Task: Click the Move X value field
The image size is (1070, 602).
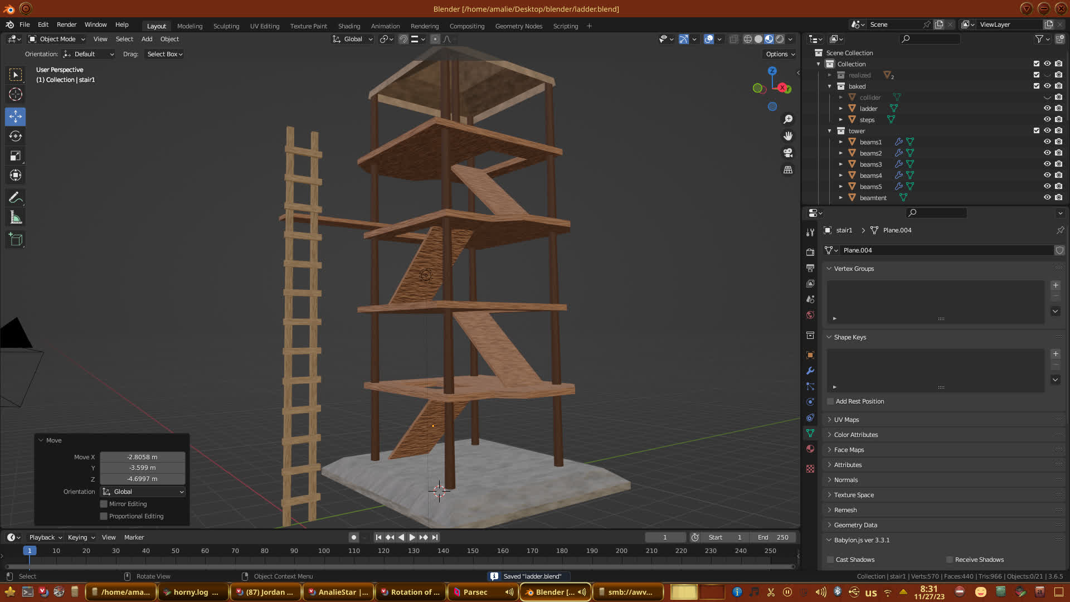Action: point(142,457)
